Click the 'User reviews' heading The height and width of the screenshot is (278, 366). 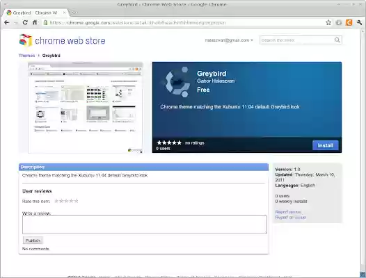click(x=37, y=191)
